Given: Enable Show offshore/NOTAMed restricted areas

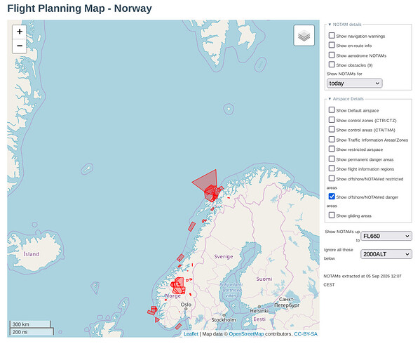Looking at the screenshot, I should pos(332,178).
